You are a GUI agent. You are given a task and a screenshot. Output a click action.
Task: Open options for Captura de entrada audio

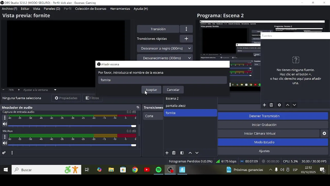click(x=5, y=118)
